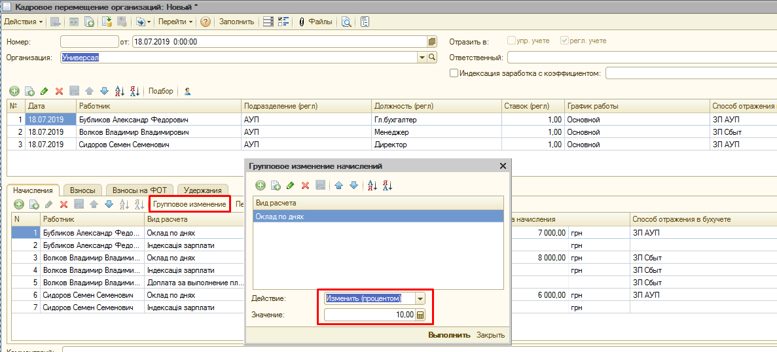Open Файлы attachments with the paperclip
777x352 pixels.
click(x=315, y=22)
